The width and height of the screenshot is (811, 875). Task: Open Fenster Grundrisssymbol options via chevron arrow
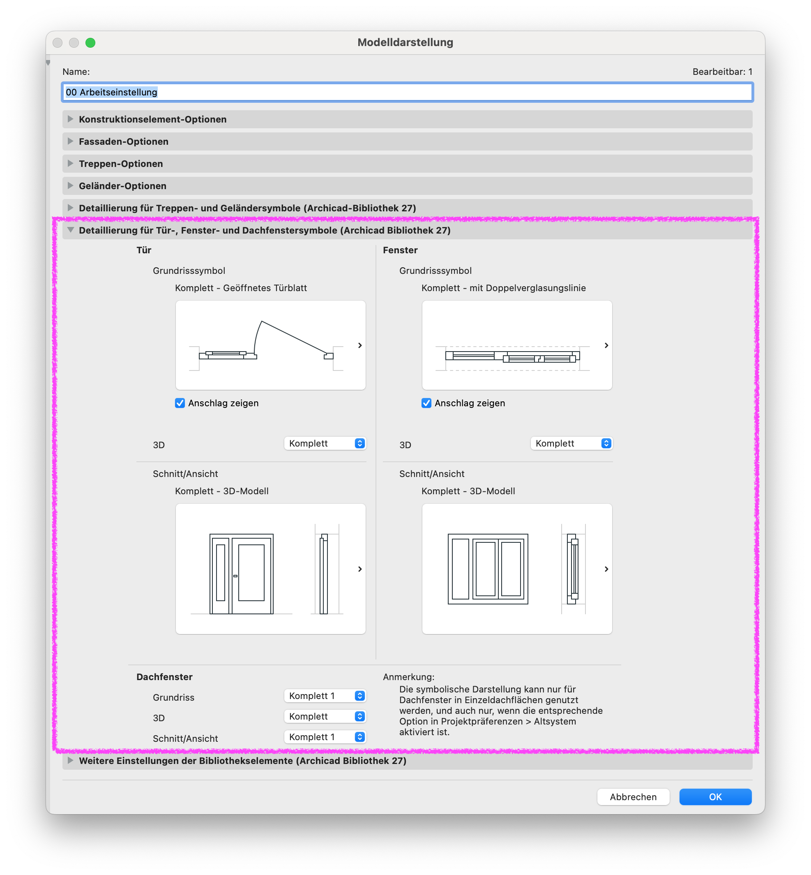pos(606,345)
